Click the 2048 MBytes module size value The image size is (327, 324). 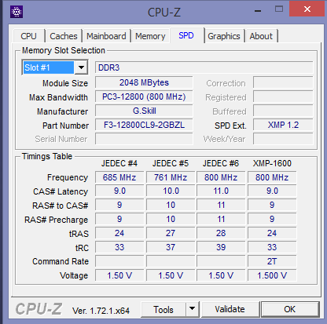(144, 82)
